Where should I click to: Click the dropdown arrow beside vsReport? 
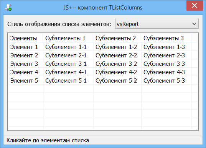point(194,24)
